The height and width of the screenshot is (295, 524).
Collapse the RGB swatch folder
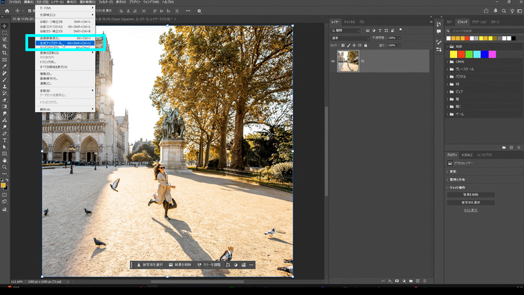447,47
